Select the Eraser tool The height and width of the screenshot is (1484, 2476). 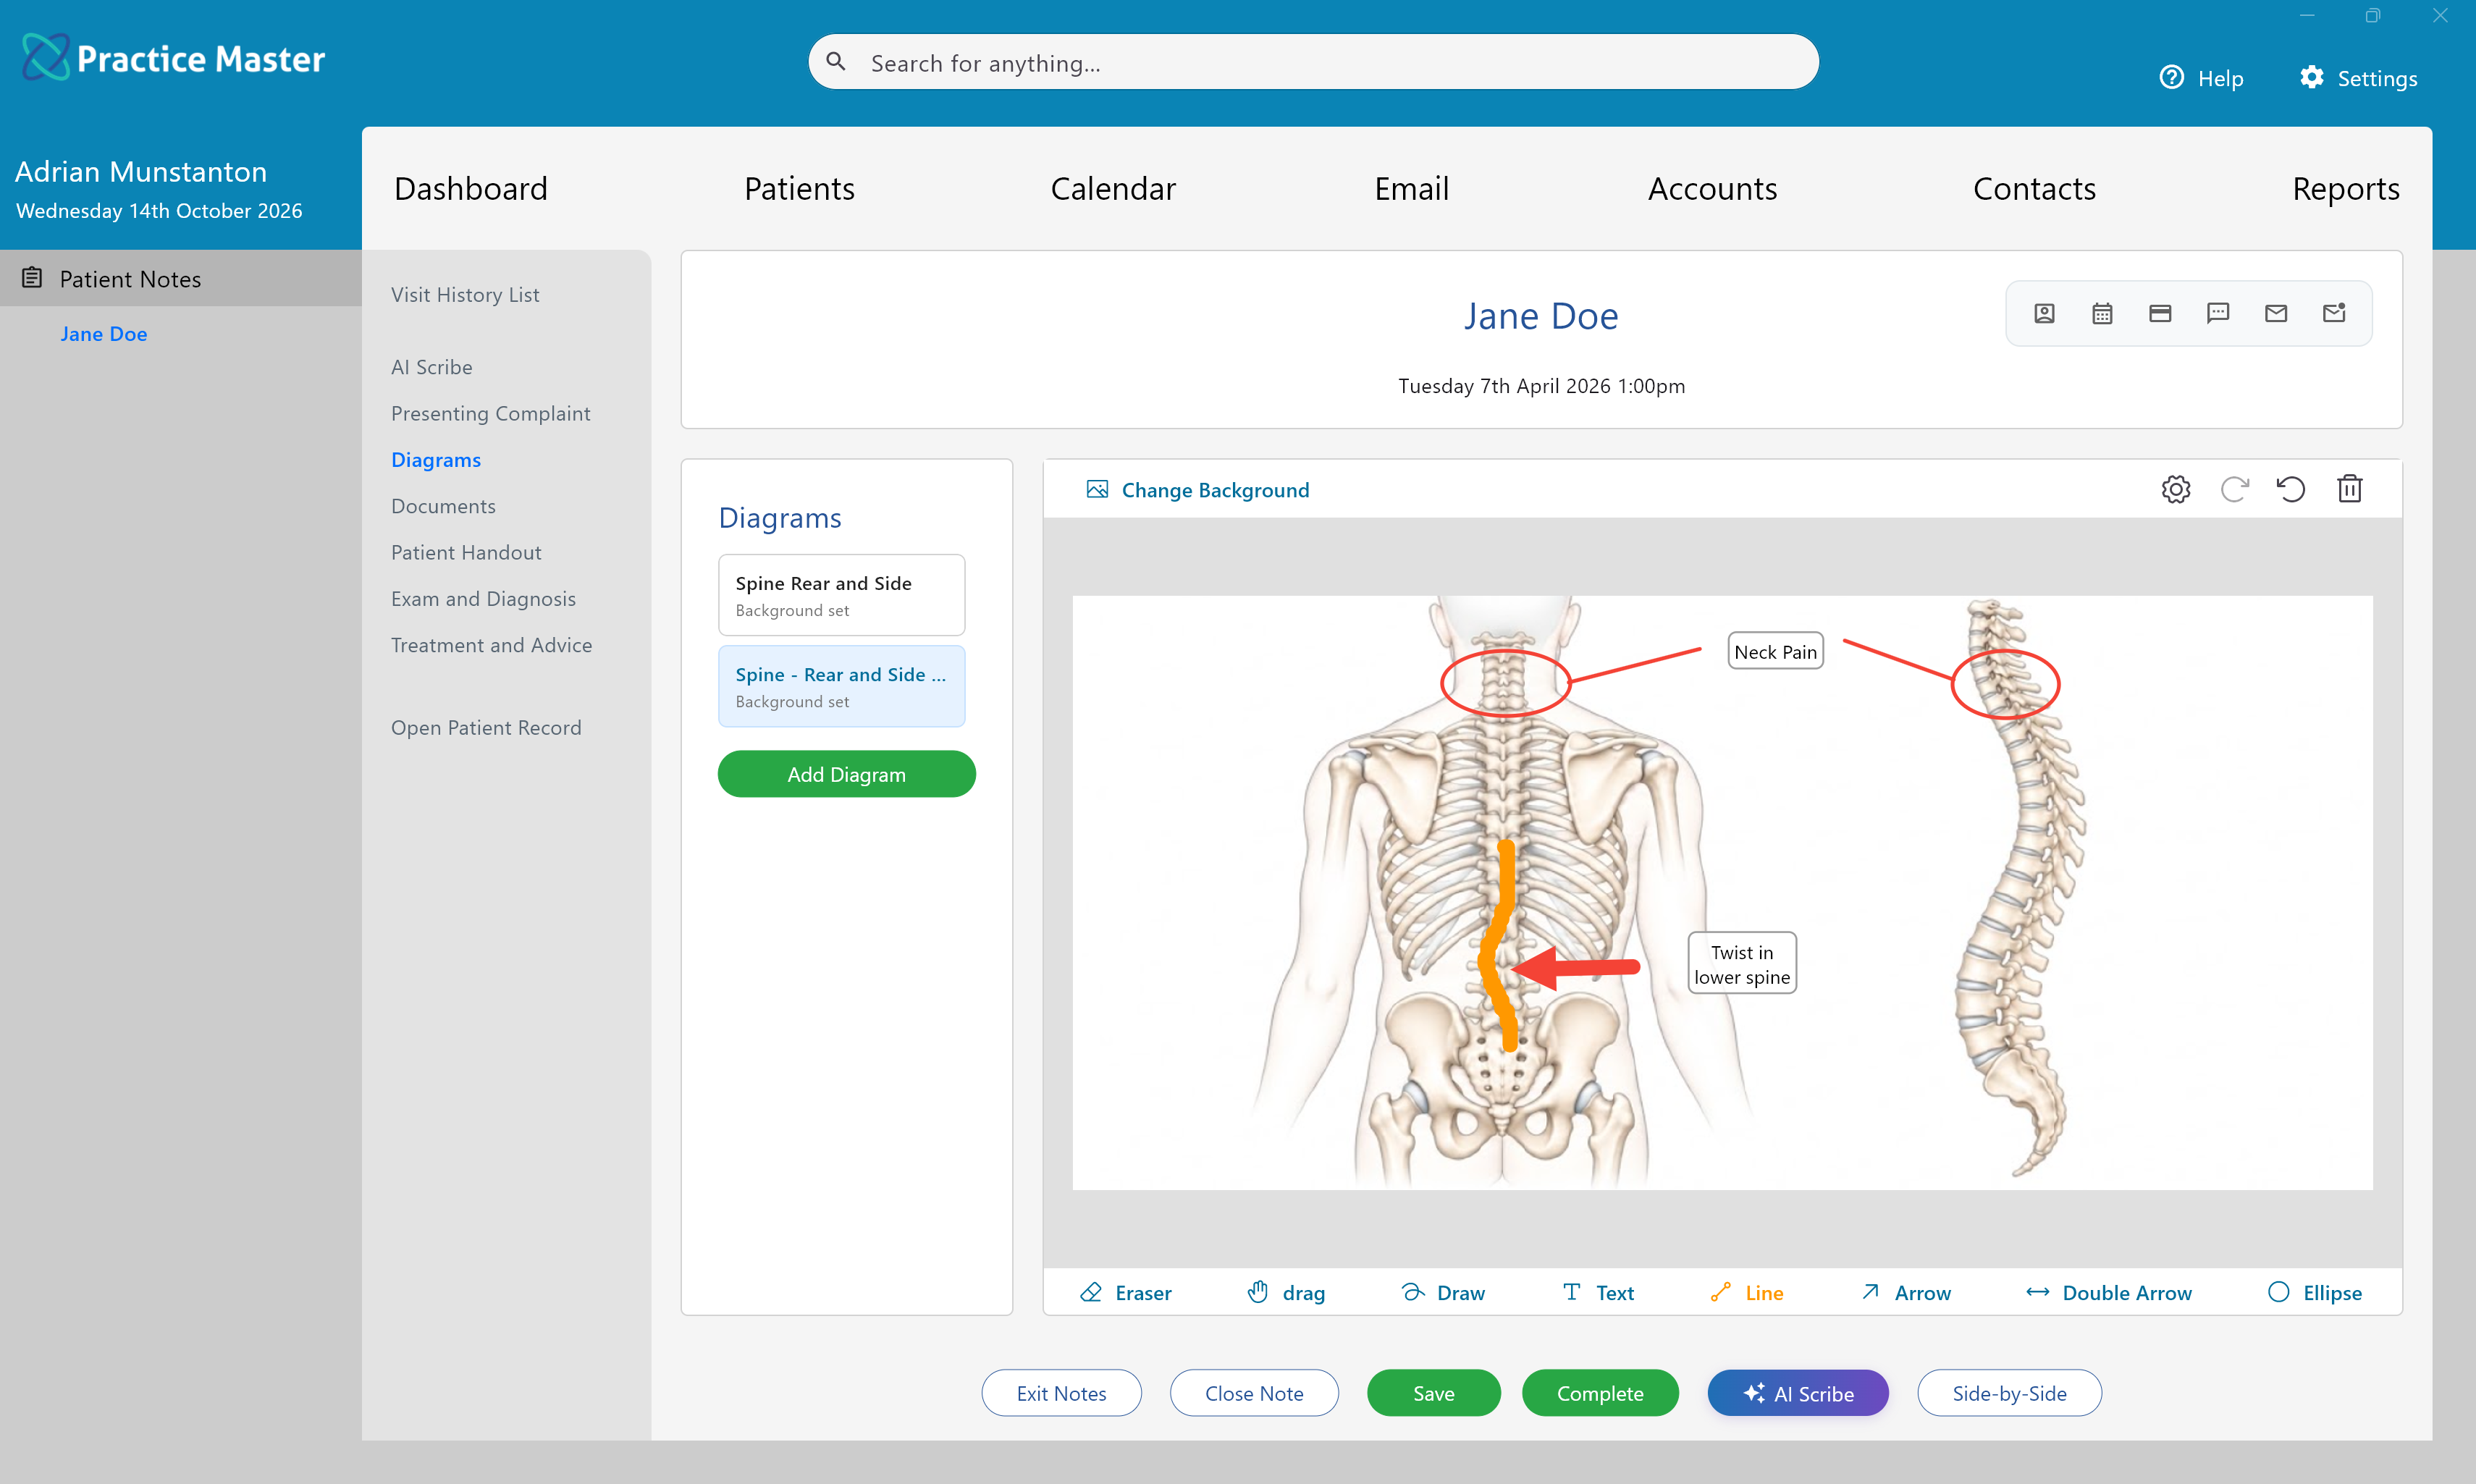[x=1125, y=1292]
